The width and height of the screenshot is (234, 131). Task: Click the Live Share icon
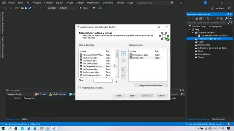pyautogui.click(x=212, y=8)
